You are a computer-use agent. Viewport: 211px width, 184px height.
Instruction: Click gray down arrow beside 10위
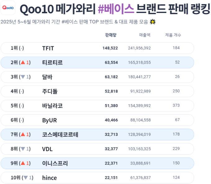[x=26, y=177]
